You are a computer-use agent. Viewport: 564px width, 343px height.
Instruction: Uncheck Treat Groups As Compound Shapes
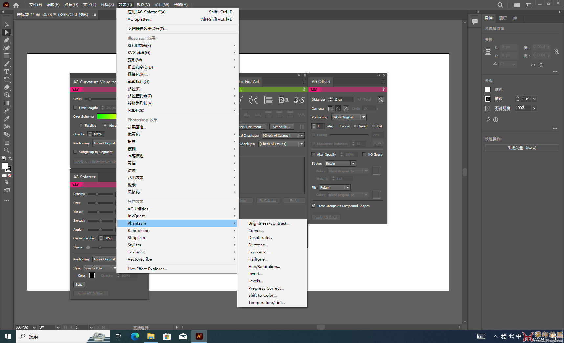point(313,206)
